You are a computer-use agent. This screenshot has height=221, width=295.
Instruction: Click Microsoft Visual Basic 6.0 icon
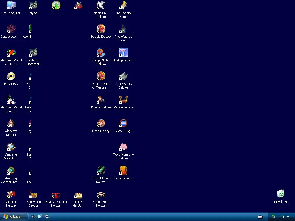[11, 100]
